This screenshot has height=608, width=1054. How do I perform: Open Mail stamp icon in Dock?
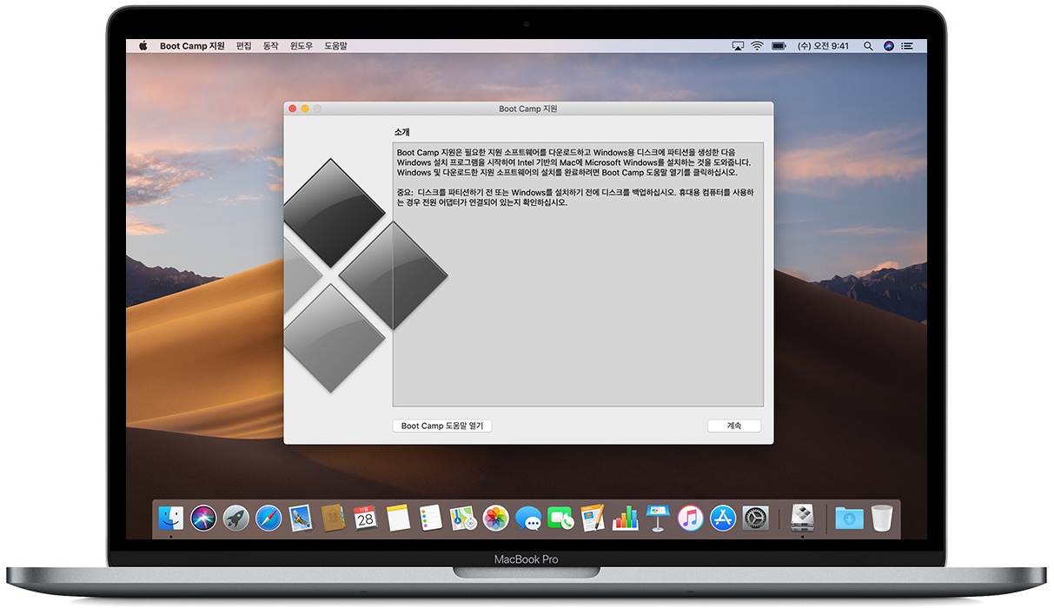point(301,519)
